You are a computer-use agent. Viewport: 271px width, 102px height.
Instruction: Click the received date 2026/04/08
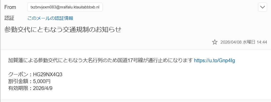point(231,42)
